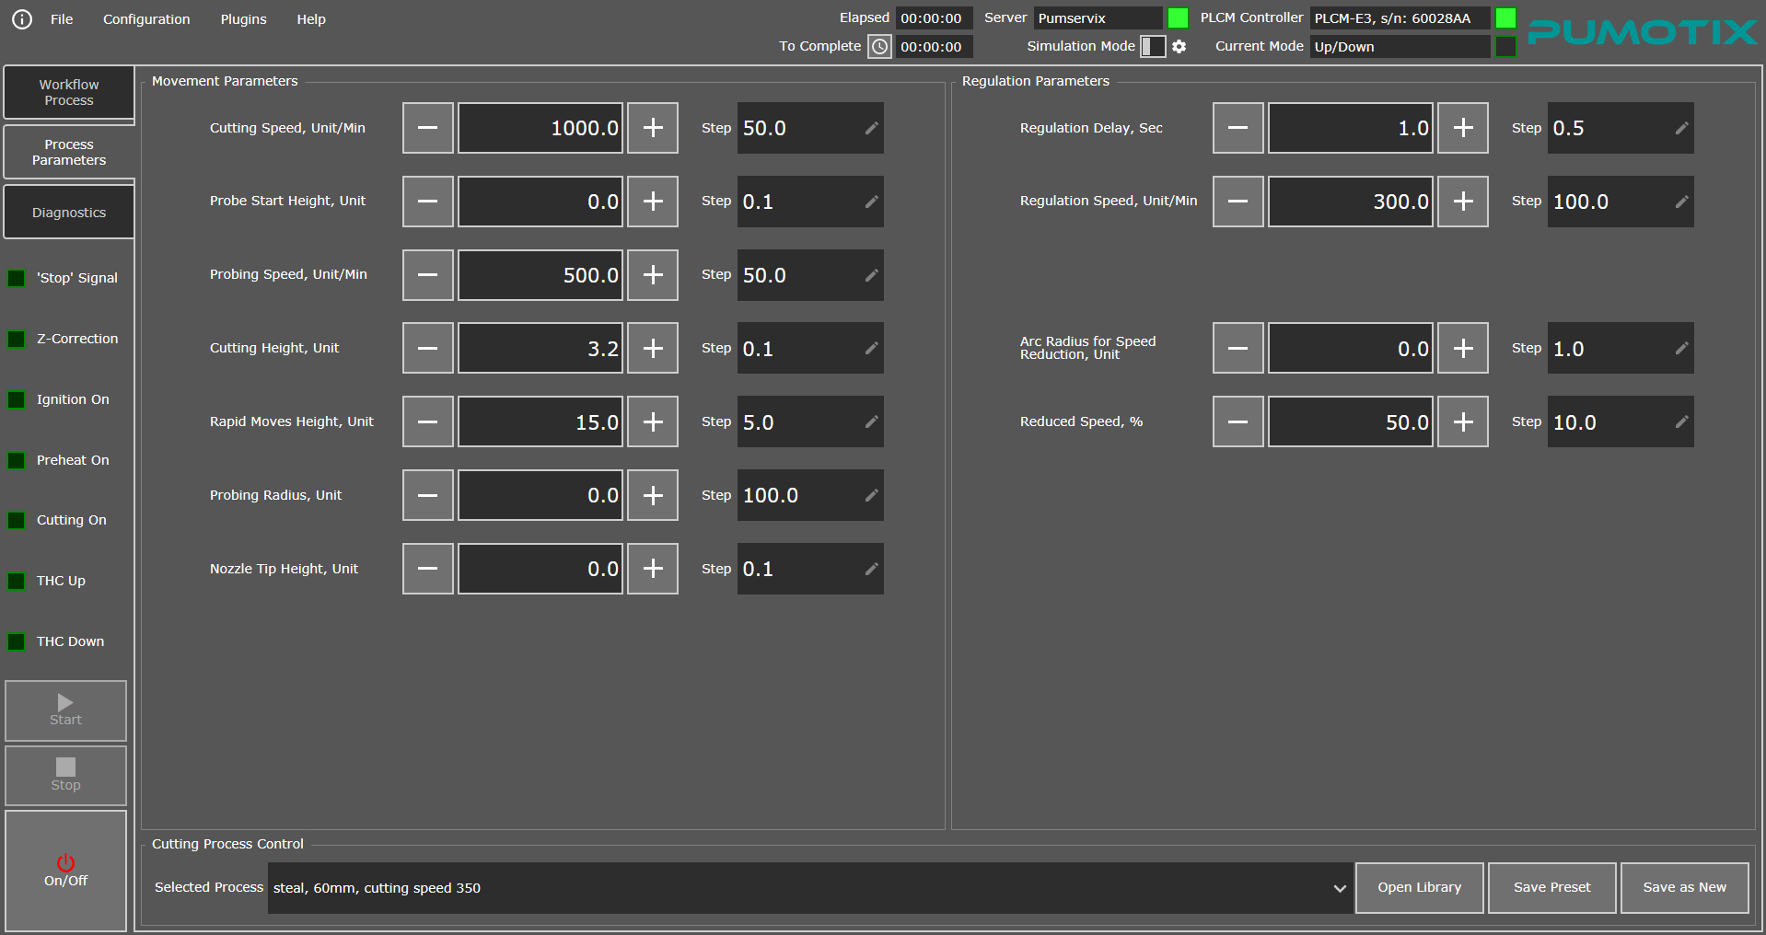The image size is (1766, 935).
Task: Click the Current Mode status indicator
Action: click(x=1506, y=46)
